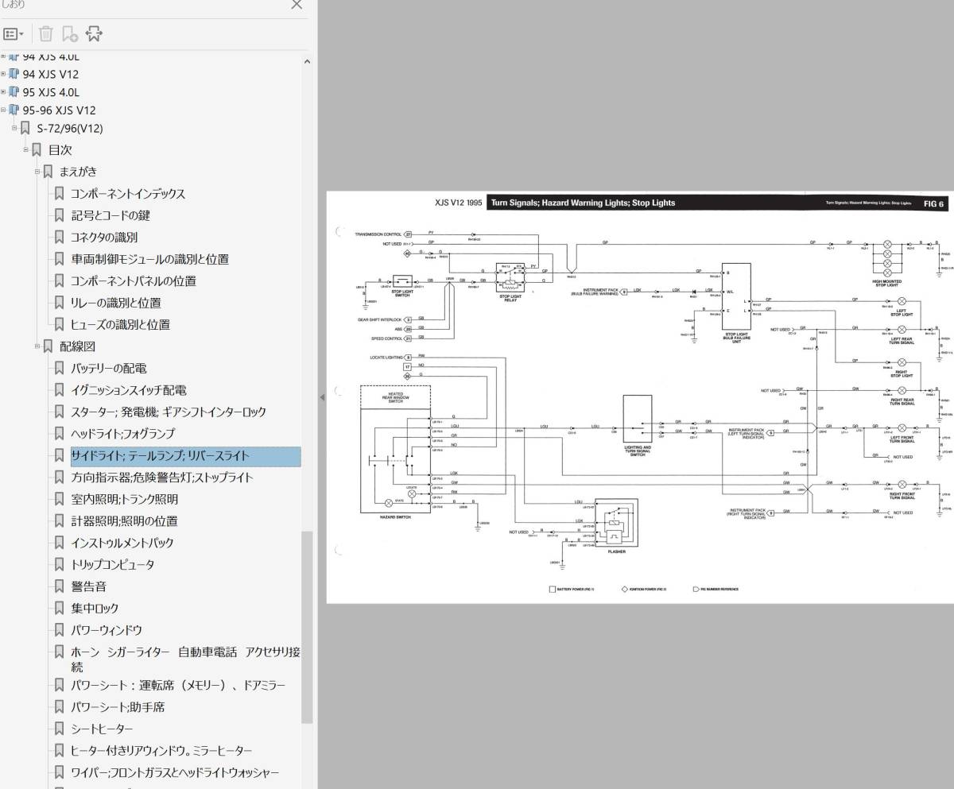Viewport: 954px width, 789px height.
Task: Click the wiring diagram page FIG 6
Action: pyautogui.click(x=641, y=396)
